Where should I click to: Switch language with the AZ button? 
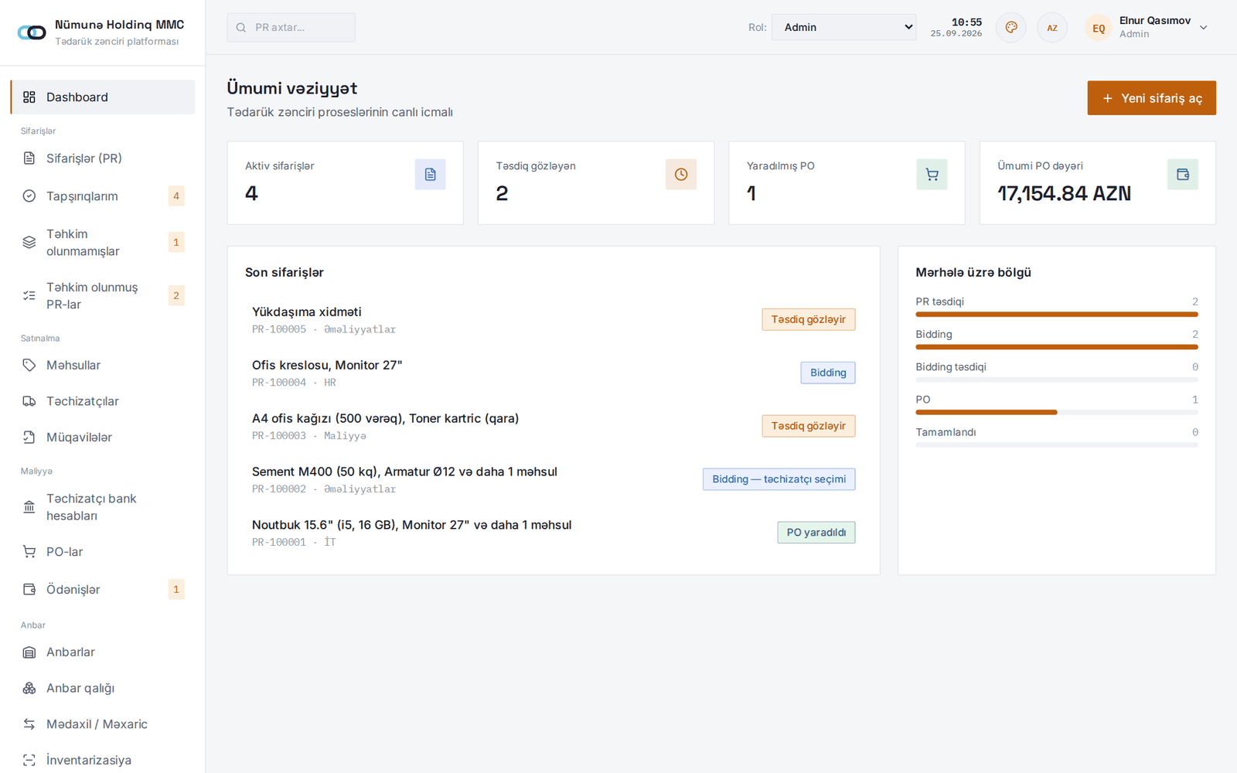pyautogui.click(x=1052, y=28)
